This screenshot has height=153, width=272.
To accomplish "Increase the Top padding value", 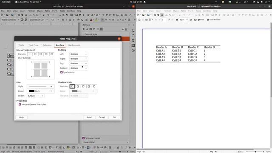I will [x=86, y=63].
